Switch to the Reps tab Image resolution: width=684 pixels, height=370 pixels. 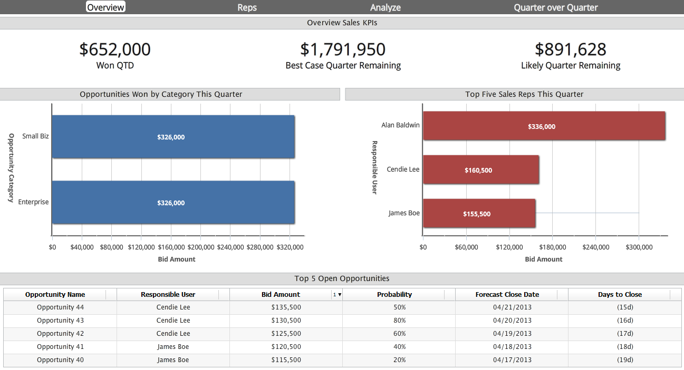[x=247, y=7]
